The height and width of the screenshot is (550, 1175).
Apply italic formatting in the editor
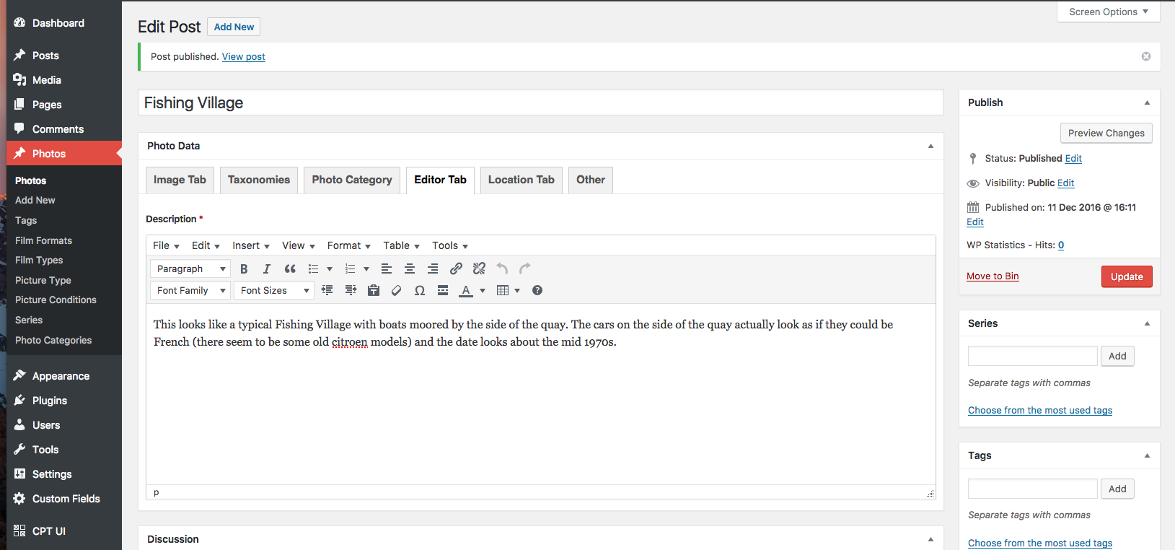click(267, 269)
